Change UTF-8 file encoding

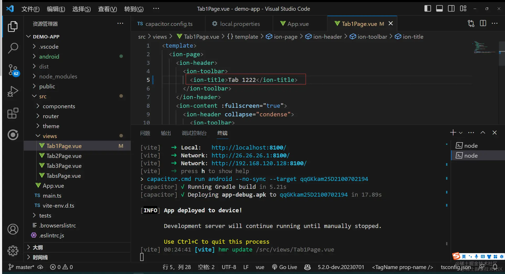[229, 267]
